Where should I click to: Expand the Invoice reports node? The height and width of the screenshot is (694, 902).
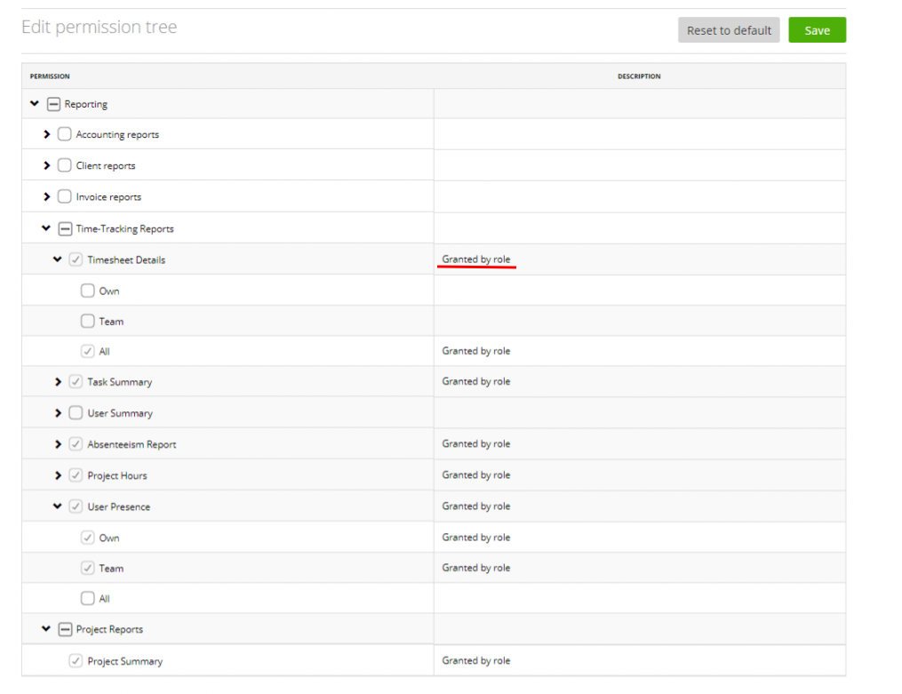click(46, 196)
